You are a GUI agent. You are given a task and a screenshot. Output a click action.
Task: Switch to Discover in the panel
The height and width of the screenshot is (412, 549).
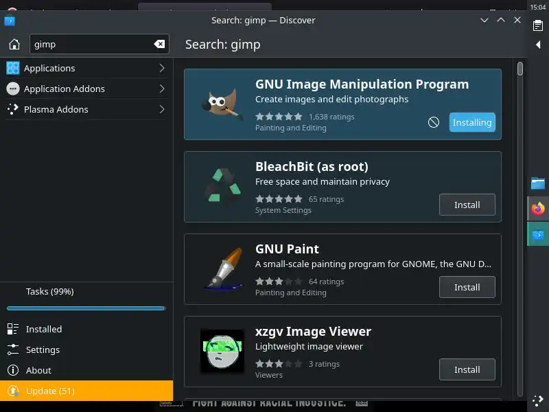pyautogui.click(x=538, y=234)
